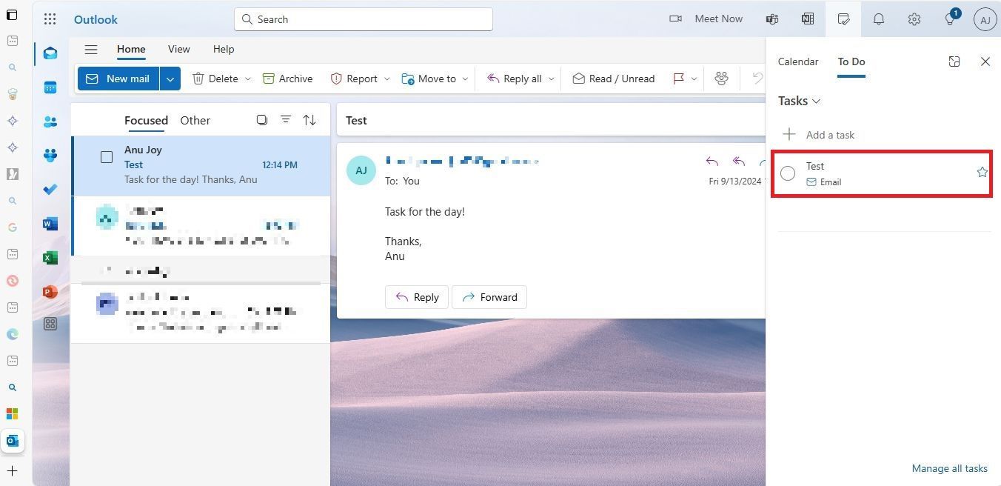Open To Do checkmark app icon
Screen dimensions: 1001x486
50,190
